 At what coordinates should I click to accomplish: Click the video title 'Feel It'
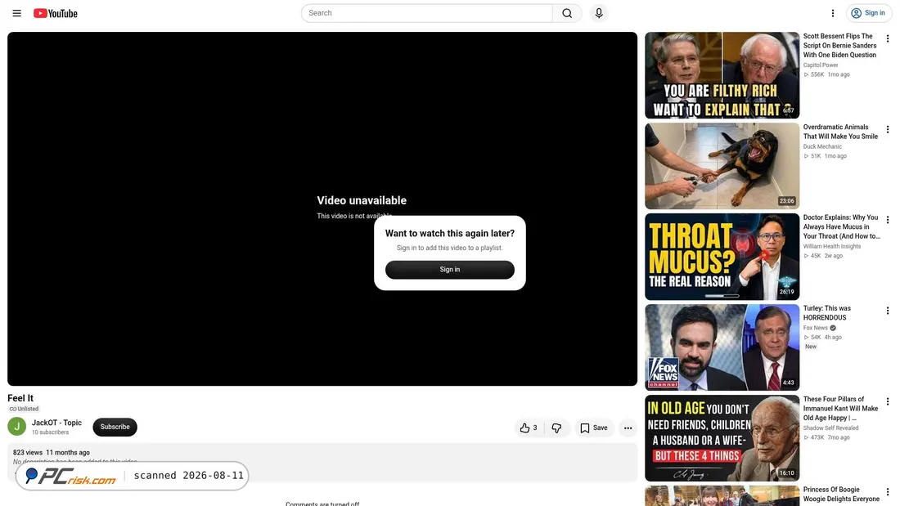(x=20, y=398)
